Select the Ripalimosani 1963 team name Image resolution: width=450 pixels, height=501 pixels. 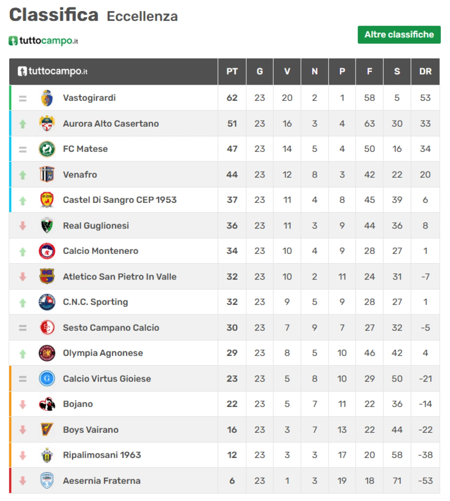click(102, 455)
